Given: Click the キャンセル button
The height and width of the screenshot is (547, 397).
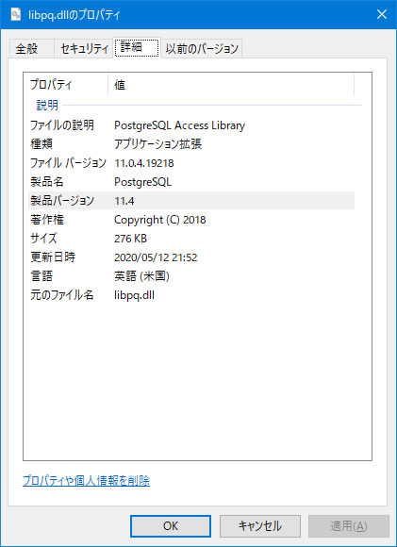Looking at the screenshot, I should click(x=260, y=526).
